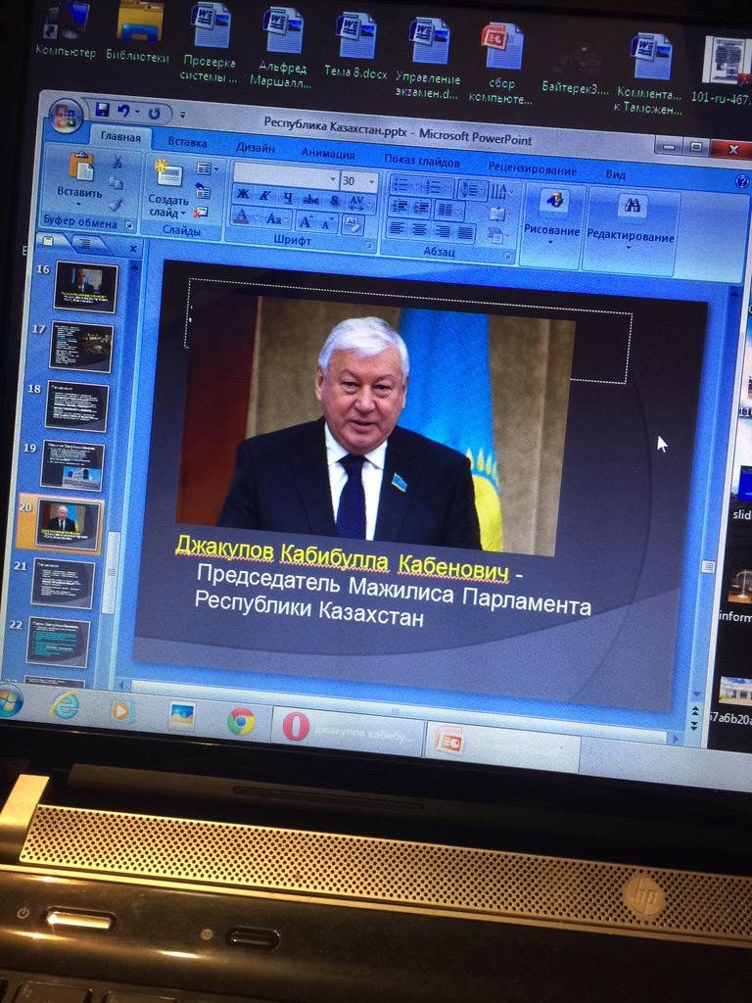The height and width of the screenshot is (1003, 752).
Task: Undo the last action in Quick Access toolbar
Action: point(123,112)
